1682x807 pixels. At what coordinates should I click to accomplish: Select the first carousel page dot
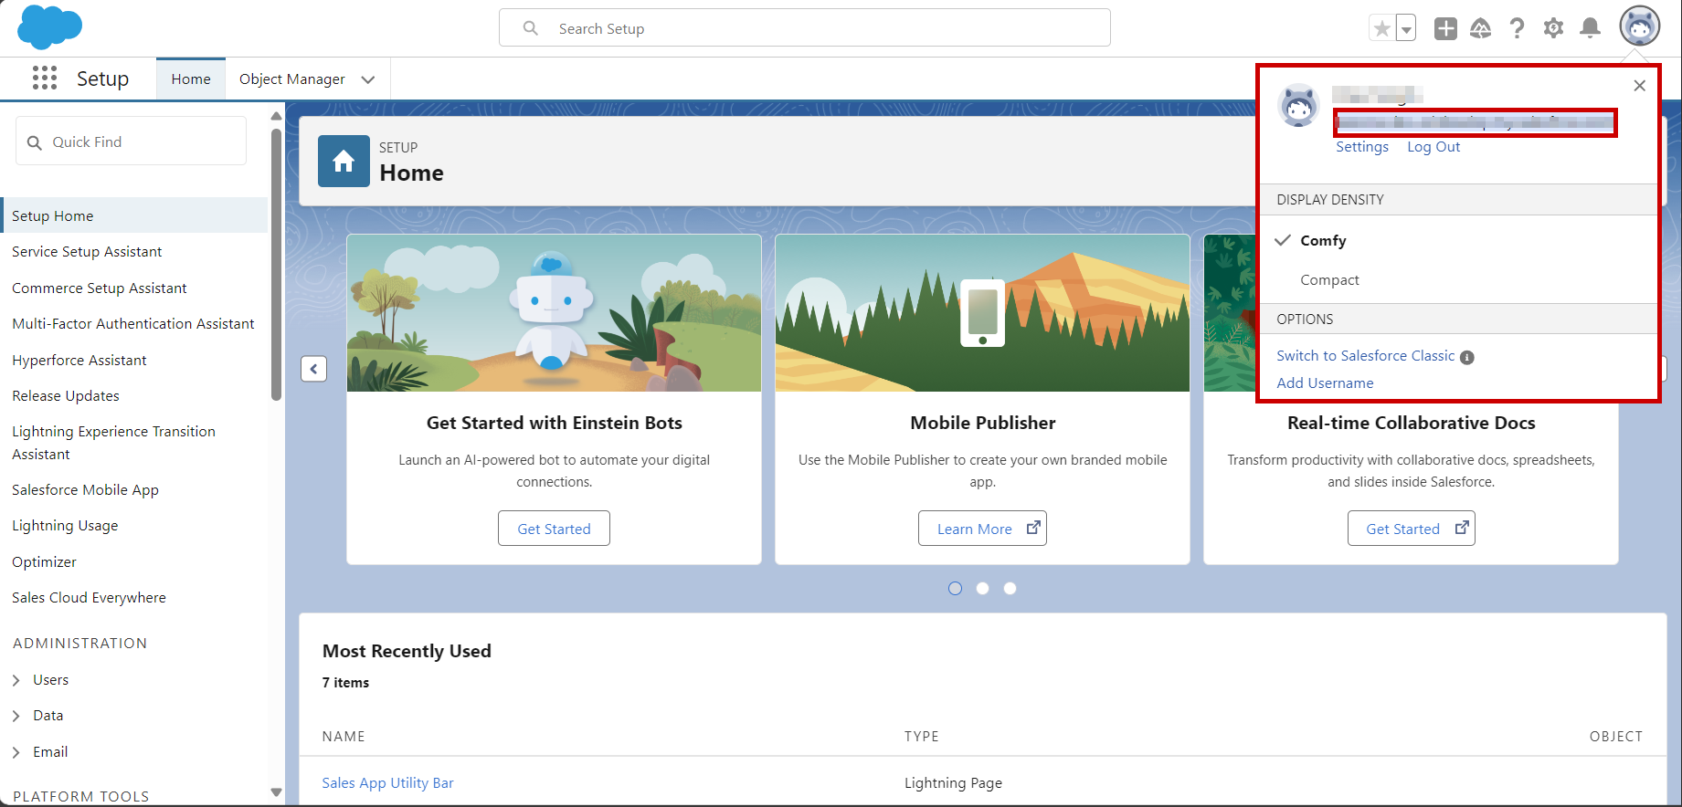955,589
